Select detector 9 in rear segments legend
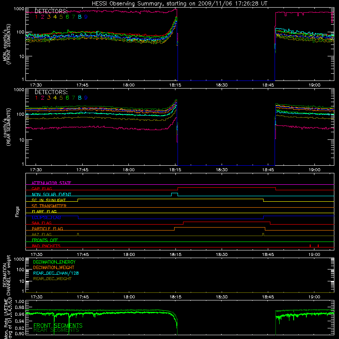The image size is (339, 339). tap(86, 98)
